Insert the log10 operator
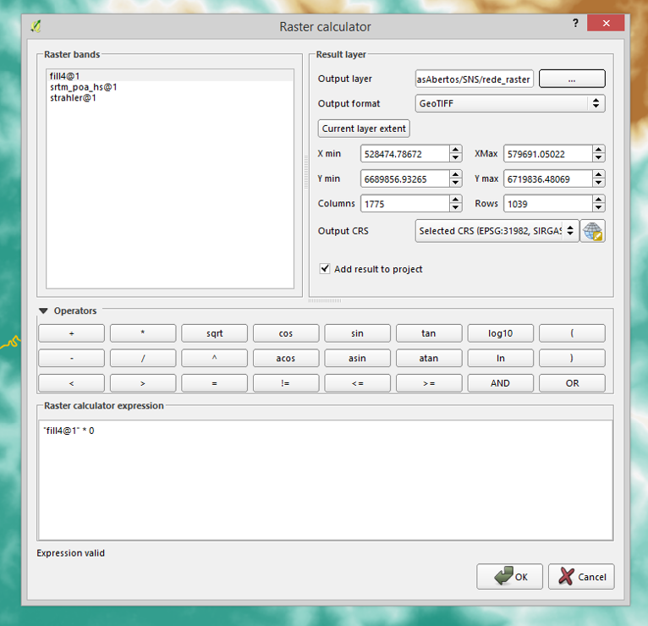 (x=500, y=333)
